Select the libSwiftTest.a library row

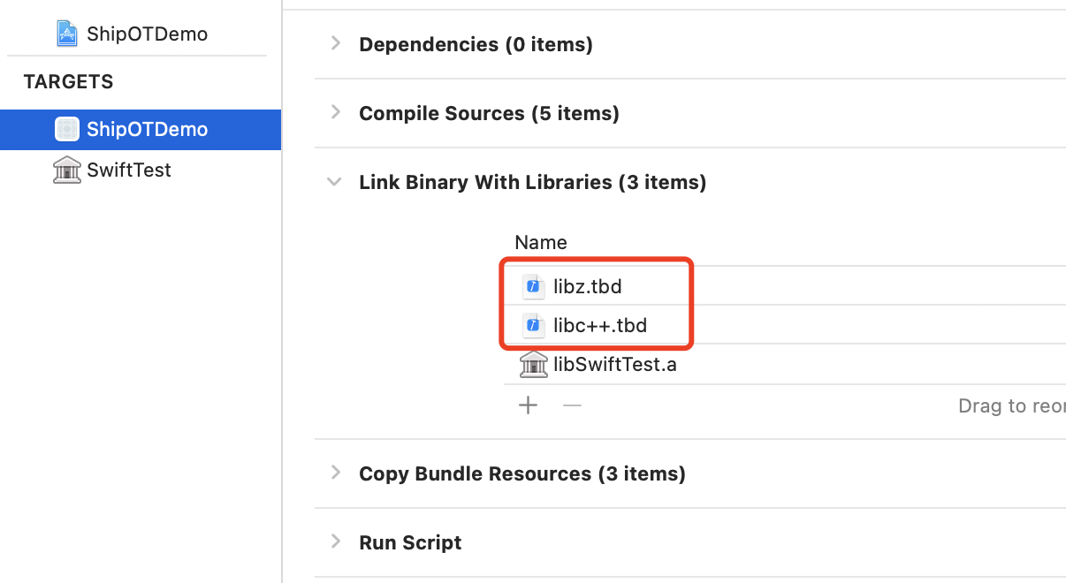(x=785, y=364)
